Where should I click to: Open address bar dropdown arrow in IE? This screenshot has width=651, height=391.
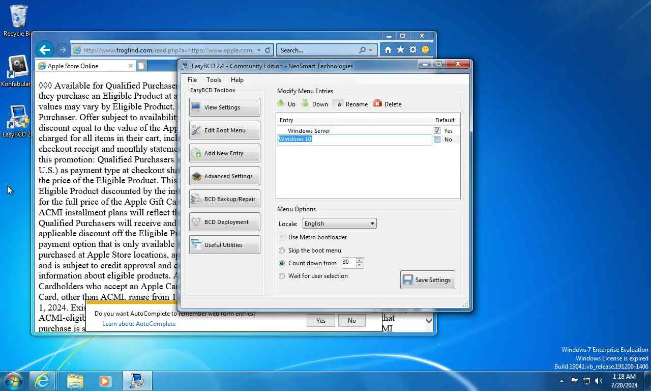point(259,50)
